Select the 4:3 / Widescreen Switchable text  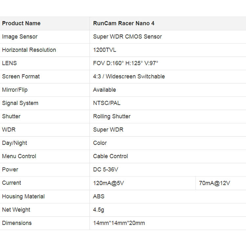[x=129, y=76]
